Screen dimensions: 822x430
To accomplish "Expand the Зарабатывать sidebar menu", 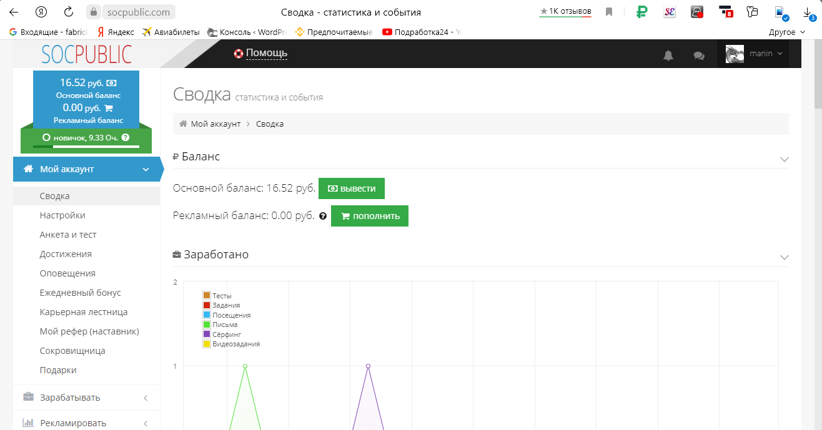I will (87, 398).
